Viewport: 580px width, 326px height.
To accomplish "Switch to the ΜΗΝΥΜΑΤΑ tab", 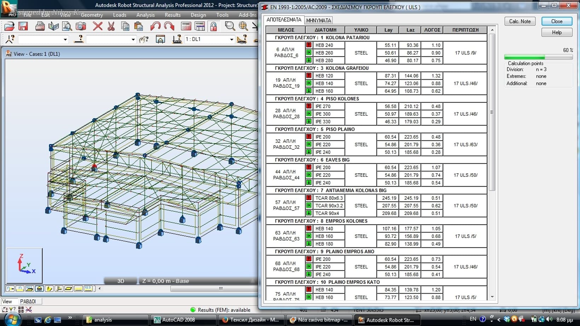I will [318, 21].
